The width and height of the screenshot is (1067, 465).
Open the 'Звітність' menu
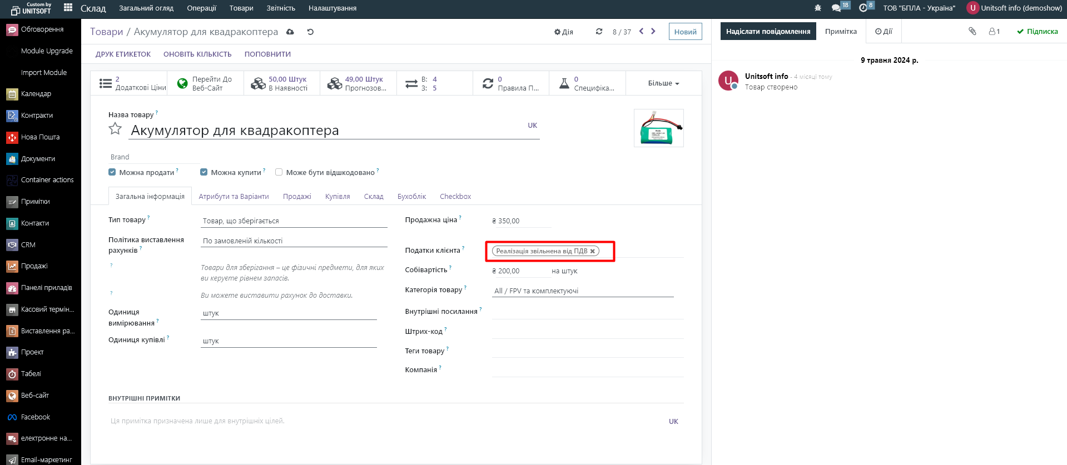281,8
